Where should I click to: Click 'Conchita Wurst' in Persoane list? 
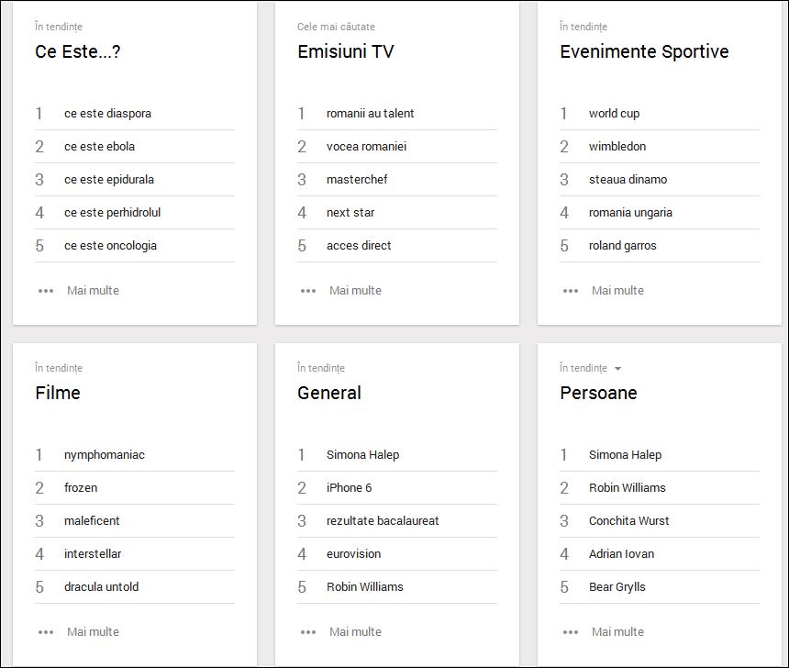(628, 521)
